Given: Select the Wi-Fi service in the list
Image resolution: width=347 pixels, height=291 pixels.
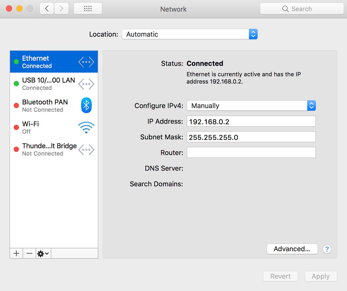Looking at the screenshot, I should (54, 127).
